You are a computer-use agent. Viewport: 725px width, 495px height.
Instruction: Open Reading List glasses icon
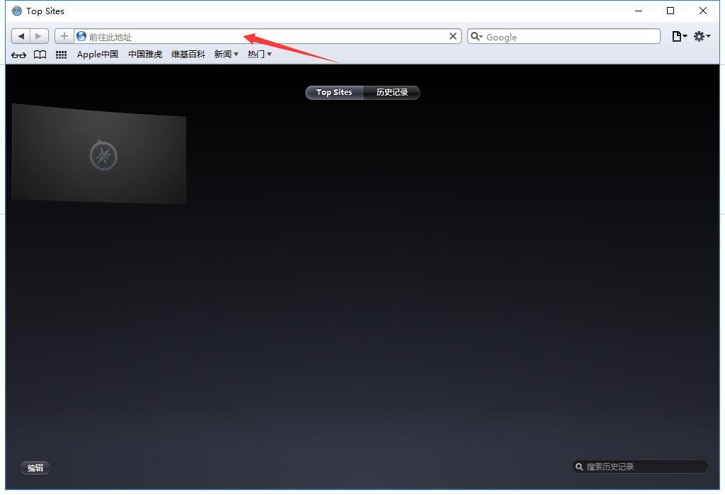tap(18, 55)
